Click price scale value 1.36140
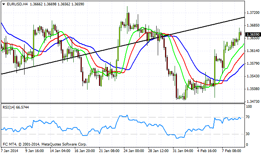The height and width of the screenshot is (154, 261). tap(253, 50)
